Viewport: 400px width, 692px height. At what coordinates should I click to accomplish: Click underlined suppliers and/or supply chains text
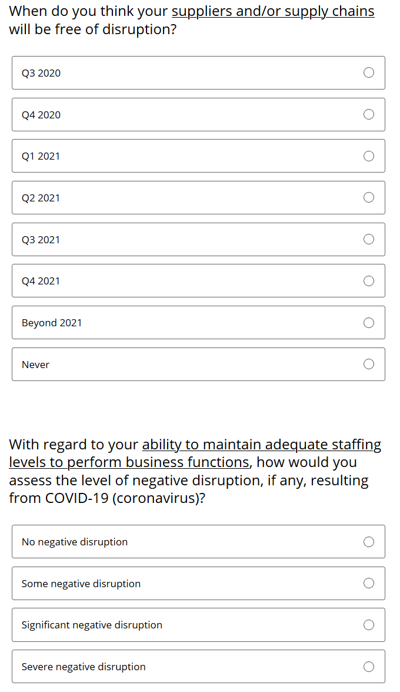273,11
